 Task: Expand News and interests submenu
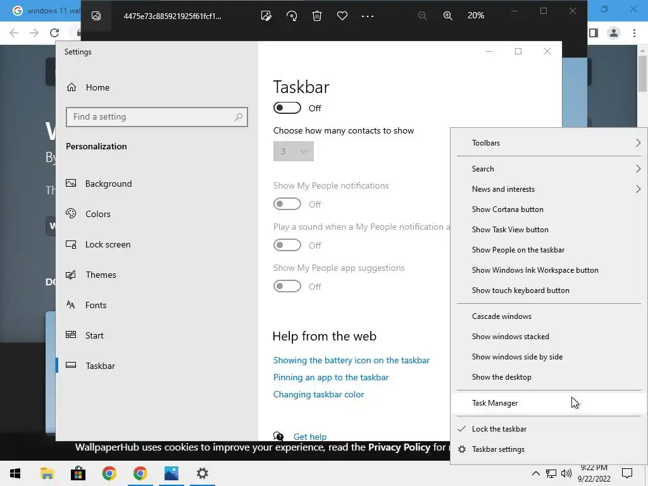(x=549, y=189)
